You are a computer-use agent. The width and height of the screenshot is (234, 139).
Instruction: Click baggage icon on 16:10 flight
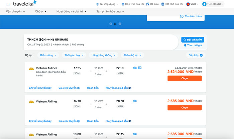135,101
